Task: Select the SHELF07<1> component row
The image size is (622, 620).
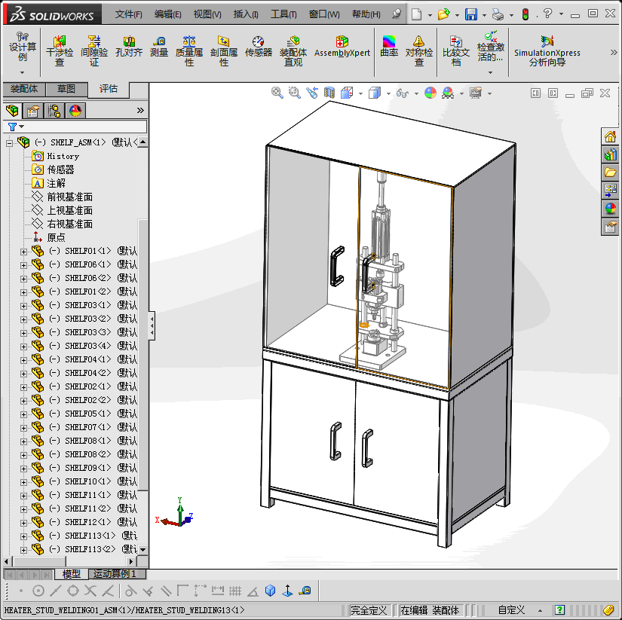Action: coord(83,427)
